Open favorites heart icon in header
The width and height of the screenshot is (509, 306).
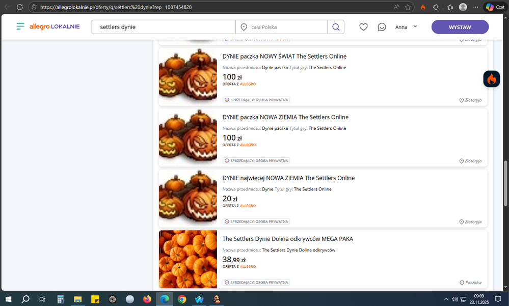(363, 27)
